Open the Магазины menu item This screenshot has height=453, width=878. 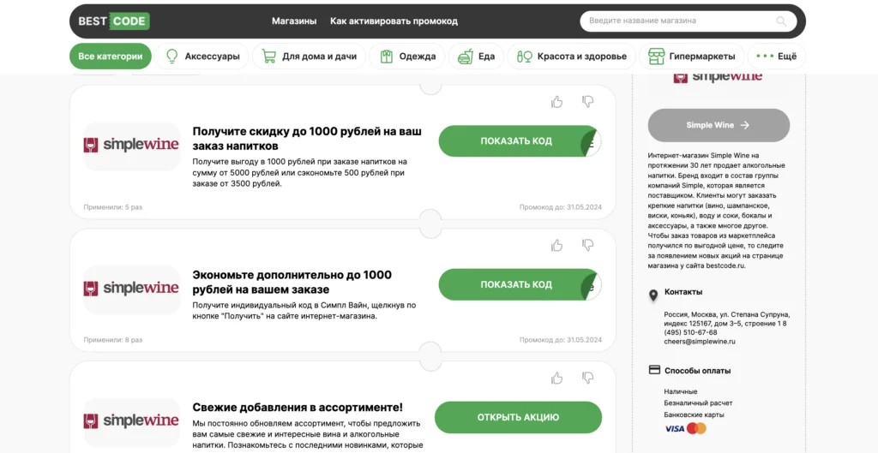click(294, 21)
